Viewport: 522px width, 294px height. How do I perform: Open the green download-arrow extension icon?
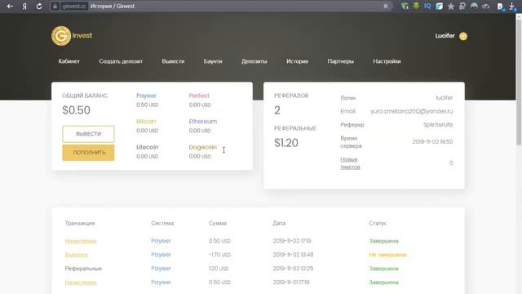[x=416, y=6]
